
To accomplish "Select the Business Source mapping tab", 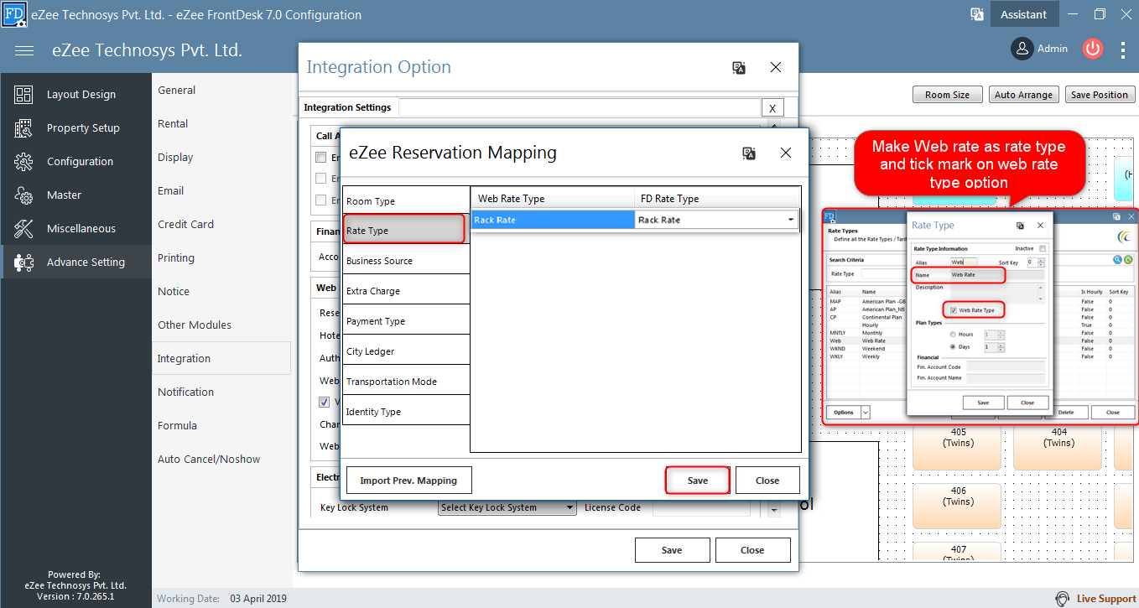I will 406,261.
